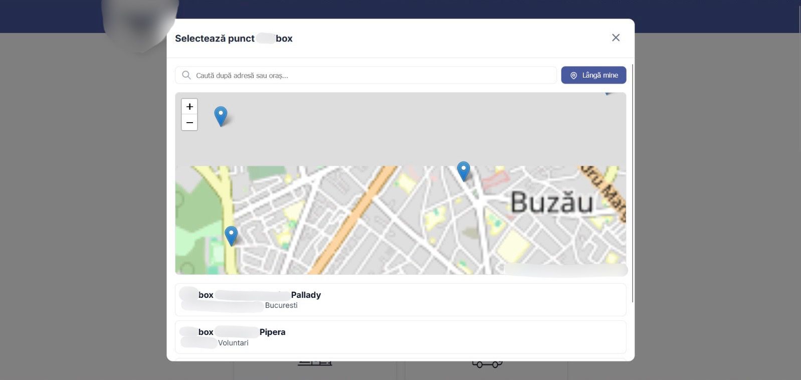Screen dimensions: 801x380
Task: Click the gray unloaded map tile area
Action: point(401,129)
